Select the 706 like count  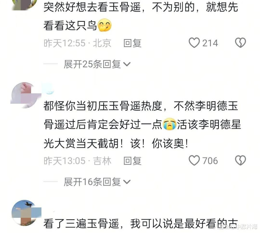click(x=210, y=161)
